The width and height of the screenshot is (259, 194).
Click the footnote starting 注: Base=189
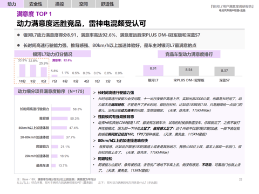(56, 179)
